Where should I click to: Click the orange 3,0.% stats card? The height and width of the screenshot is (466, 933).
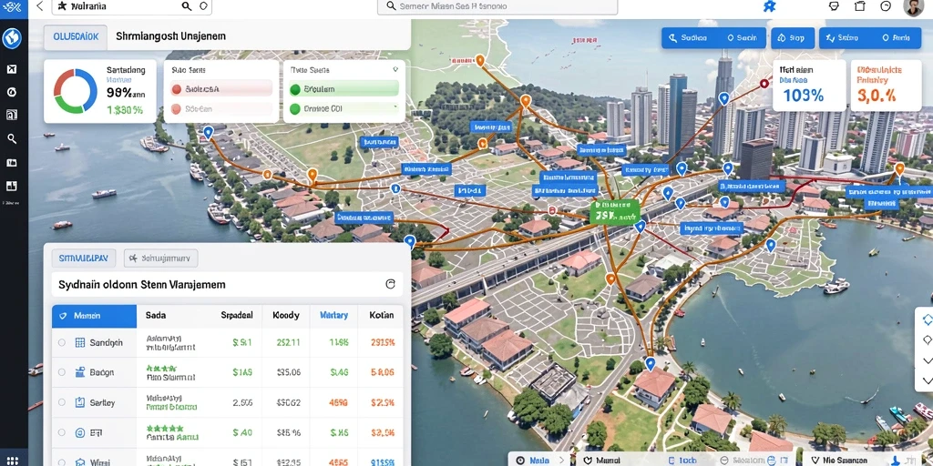(886, 85)
